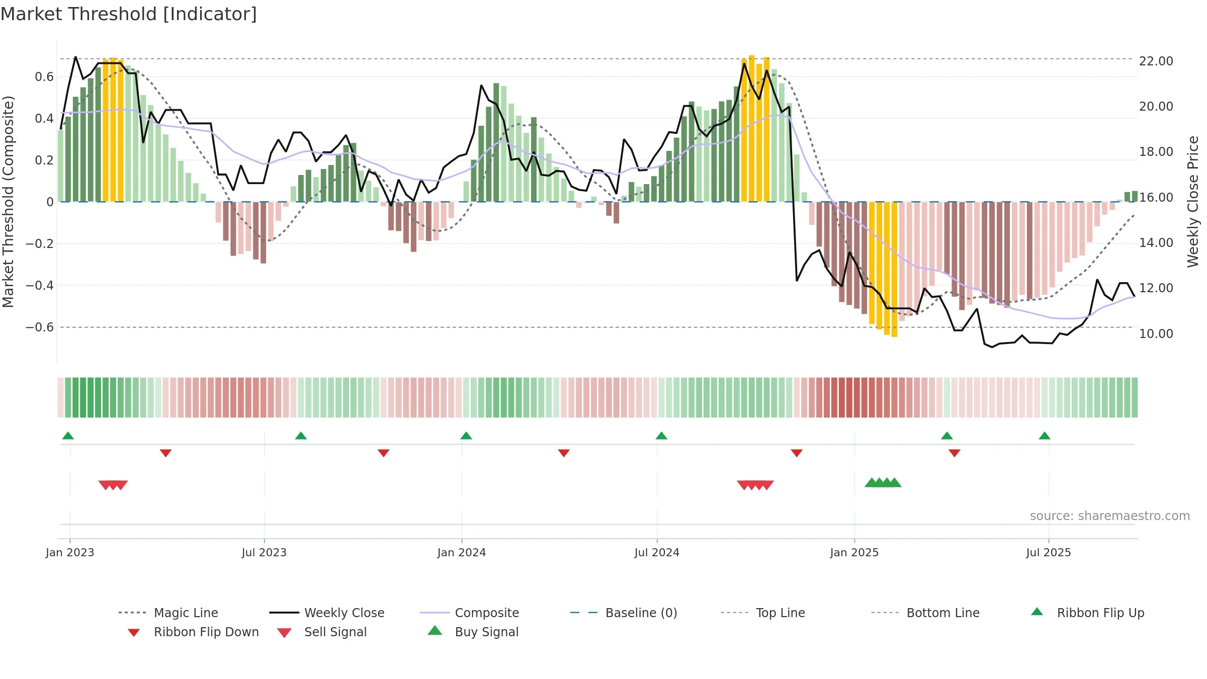Click the Jul 2025 x-axis label
Screen dimensions: 1207x679
1049,553
